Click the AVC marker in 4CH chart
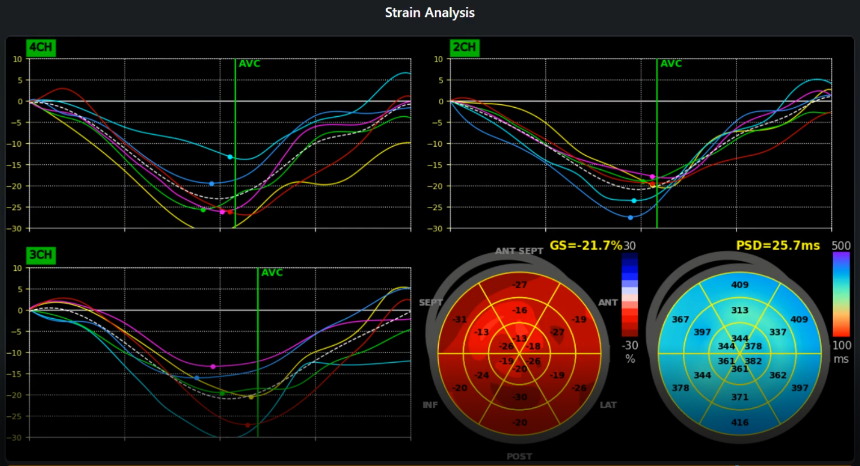The height and width of the screenshot is (466, 860). click(249, 64)
